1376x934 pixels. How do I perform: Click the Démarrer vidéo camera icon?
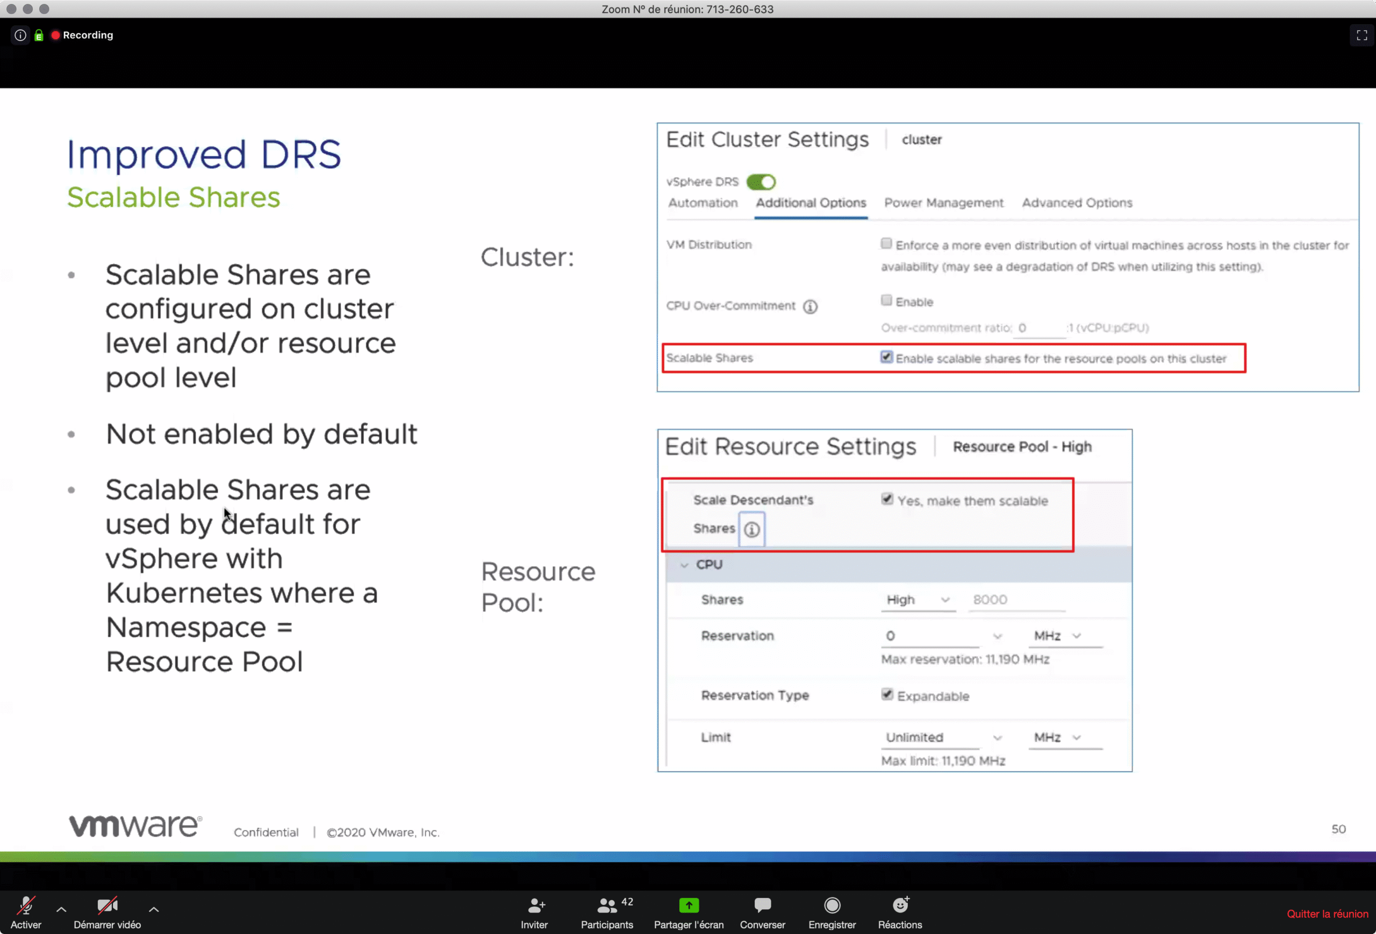coord(107,906)
